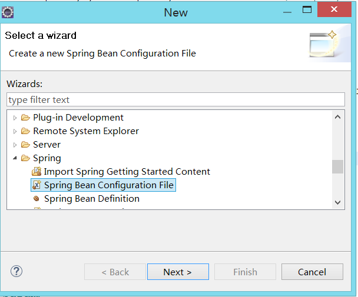The height and width of the screenshot is (297, 358).
Task: Select Spring Bean Definition entry
Action: [x=92, y=199]
